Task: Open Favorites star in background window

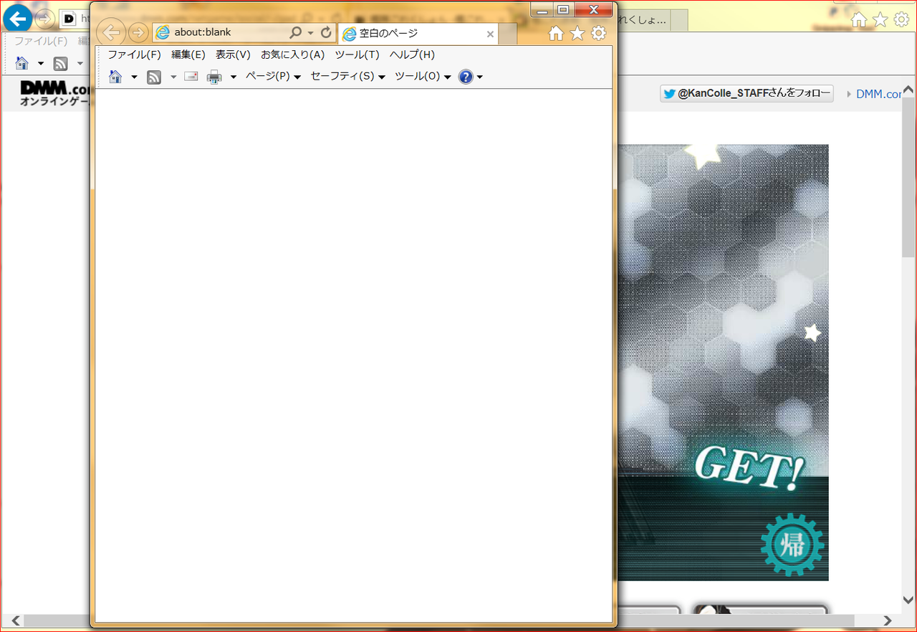Action: coord(880,20)
